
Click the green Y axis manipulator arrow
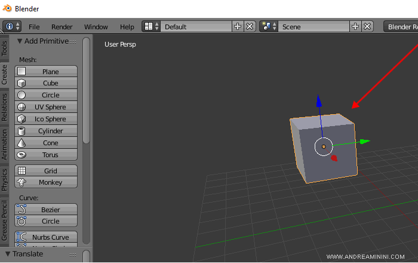tap(365, 142)
